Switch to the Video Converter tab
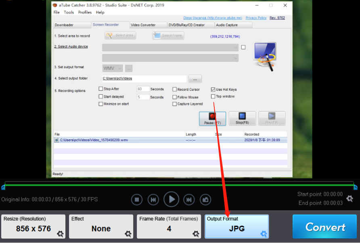360x243 pixels. point(143,25)
